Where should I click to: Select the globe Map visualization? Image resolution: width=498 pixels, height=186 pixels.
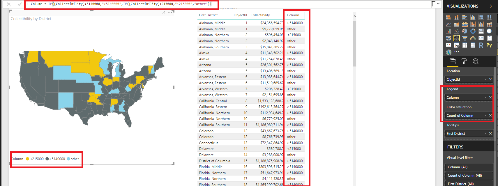point(489,31)
